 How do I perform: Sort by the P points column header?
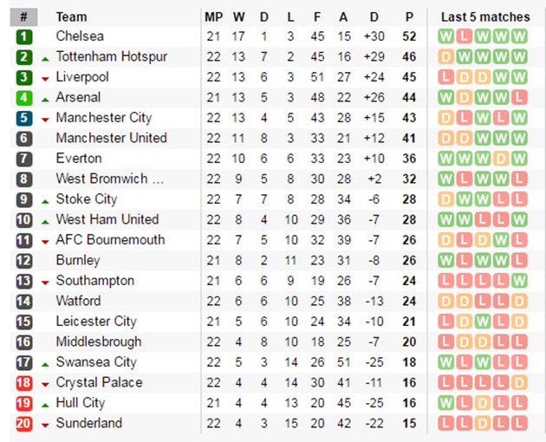pyautogui.click(x=409, y=17)
